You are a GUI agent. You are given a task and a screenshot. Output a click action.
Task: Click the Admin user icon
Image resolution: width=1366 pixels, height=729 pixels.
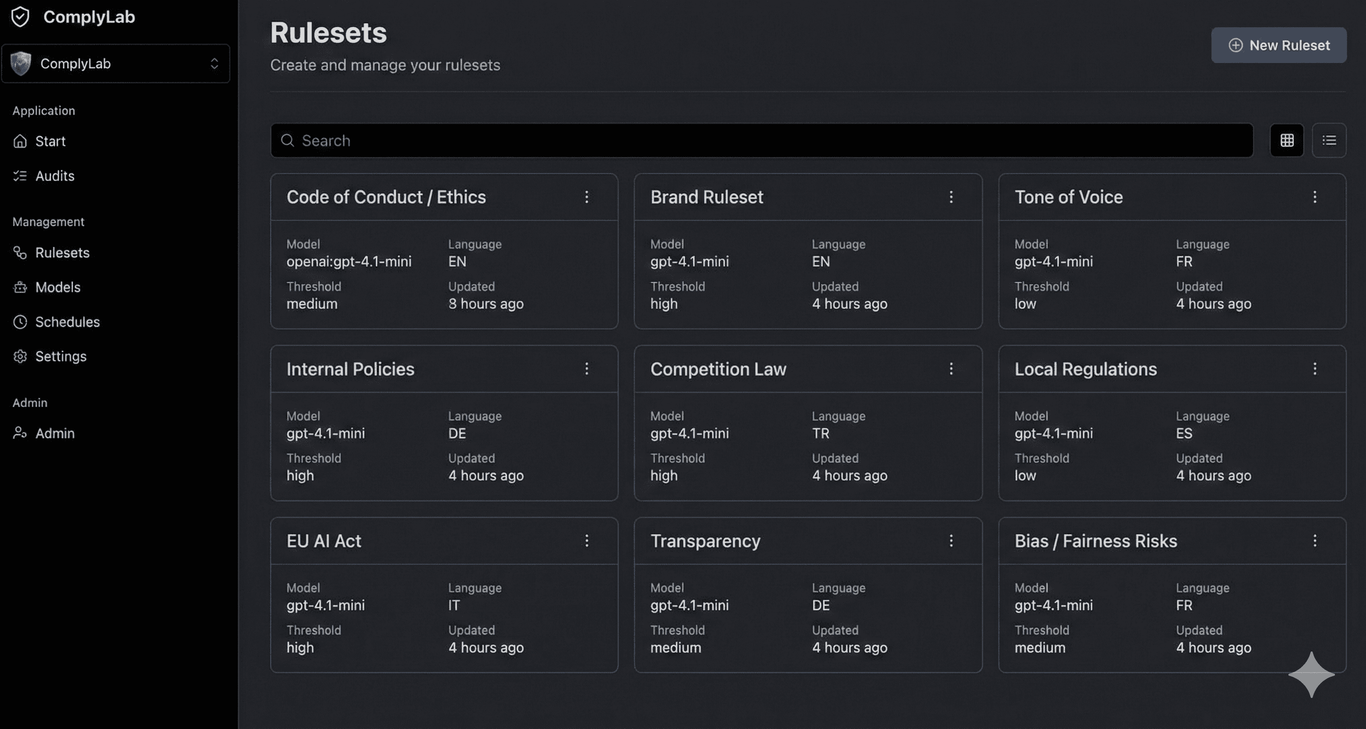20,433
